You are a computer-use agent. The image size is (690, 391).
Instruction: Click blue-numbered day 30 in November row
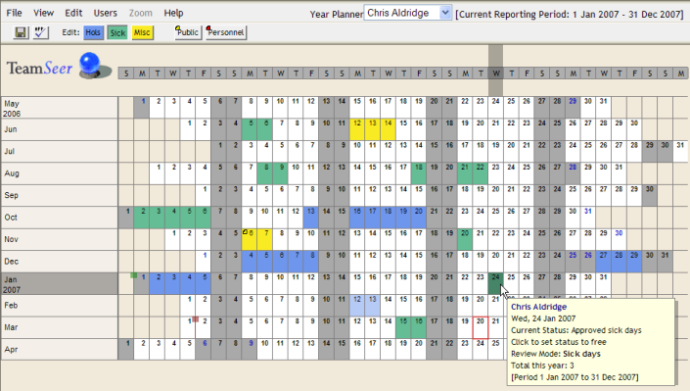619,239
